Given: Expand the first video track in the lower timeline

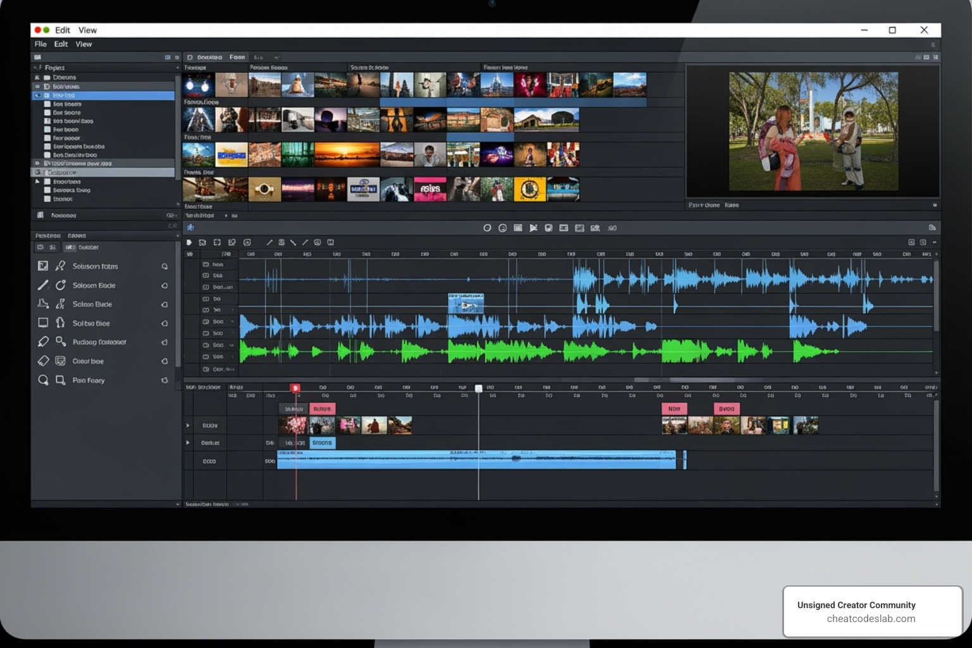Looking at the screenshot, I should click(188, 425).
